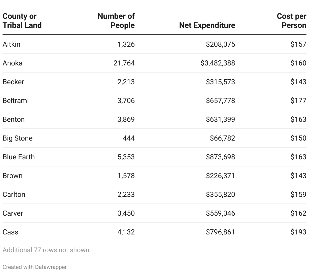
Task: Click the Becker county name cell
Action: point(13,82)
